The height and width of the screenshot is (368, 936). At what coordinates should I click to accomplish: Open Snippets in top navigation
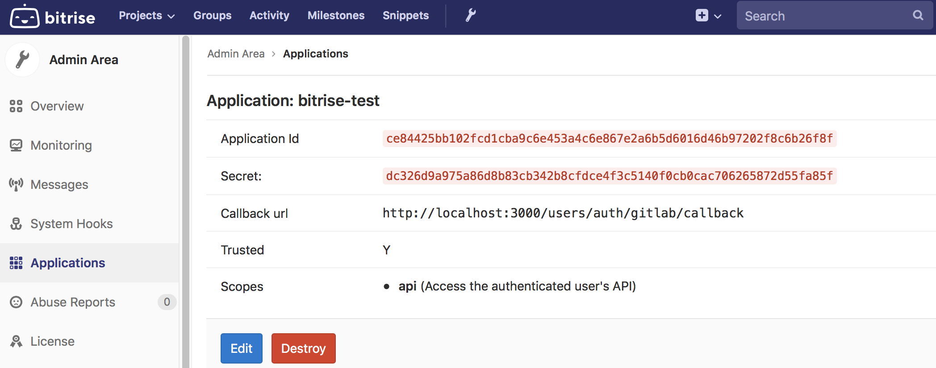pos(405,16)
